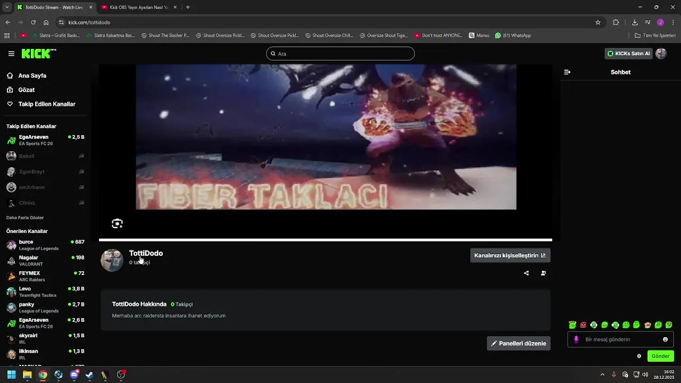Open Chrome downloads icon

click(635, 22)
